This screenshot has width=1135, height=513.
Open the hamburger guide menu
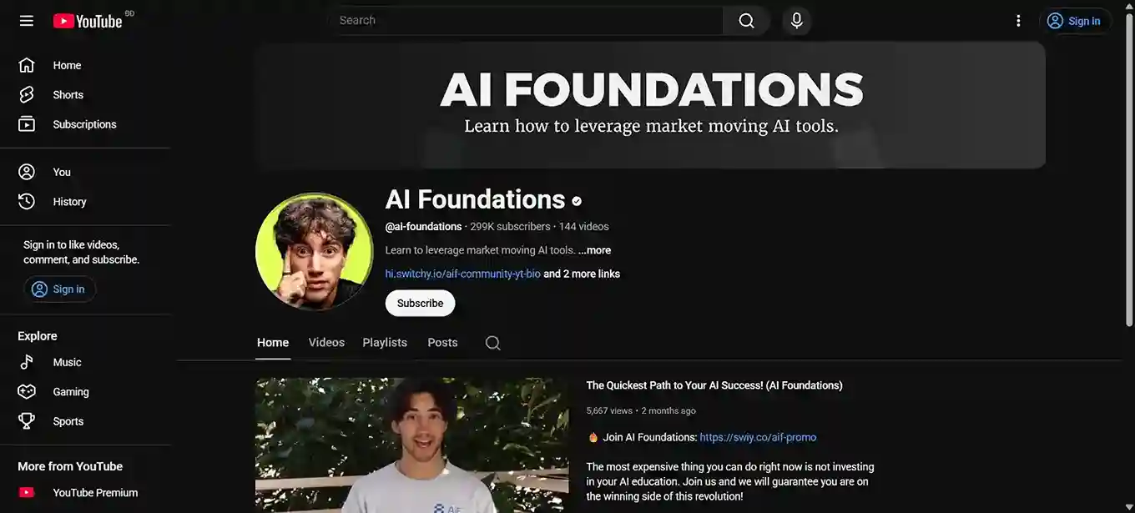point(27,21)
